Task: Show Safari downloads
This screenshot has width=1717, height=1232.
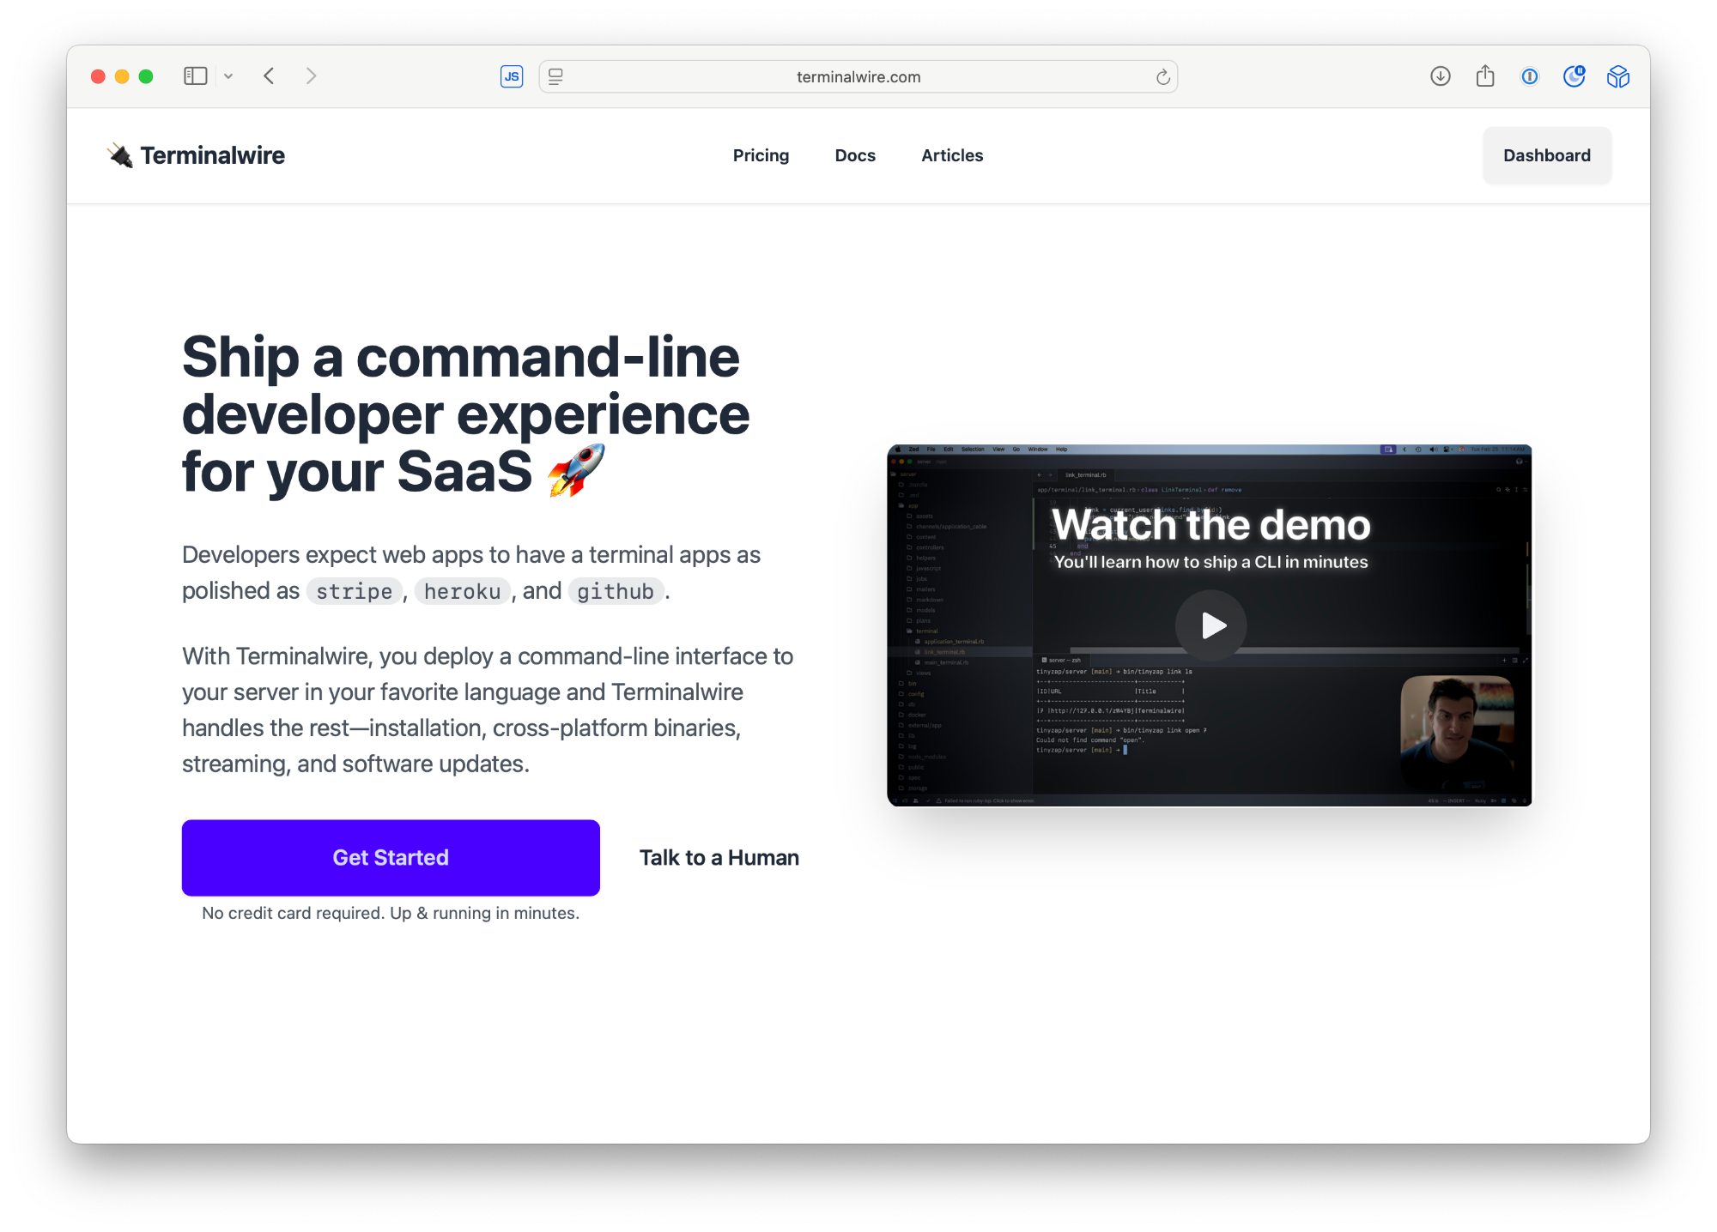Action: point(1441,76)
